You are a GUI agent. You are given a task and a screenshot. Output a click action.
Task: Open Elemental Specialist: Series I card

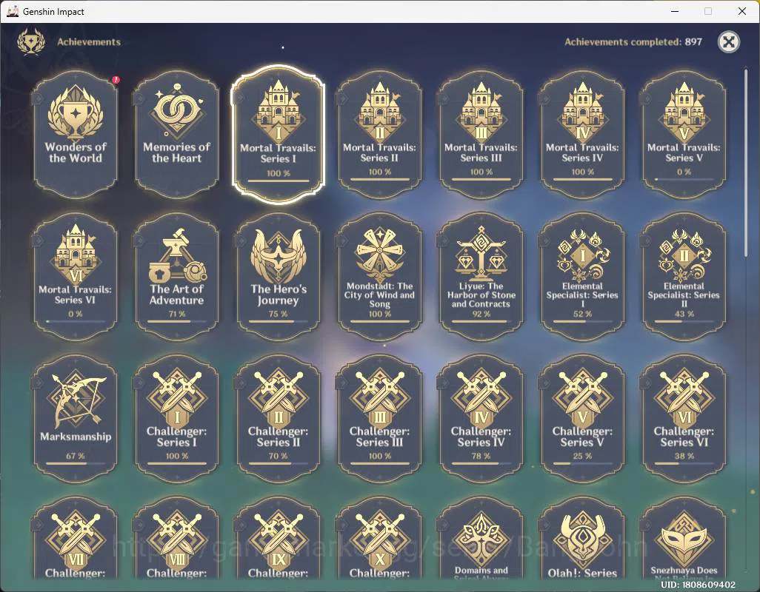click(x=582, y=276)
